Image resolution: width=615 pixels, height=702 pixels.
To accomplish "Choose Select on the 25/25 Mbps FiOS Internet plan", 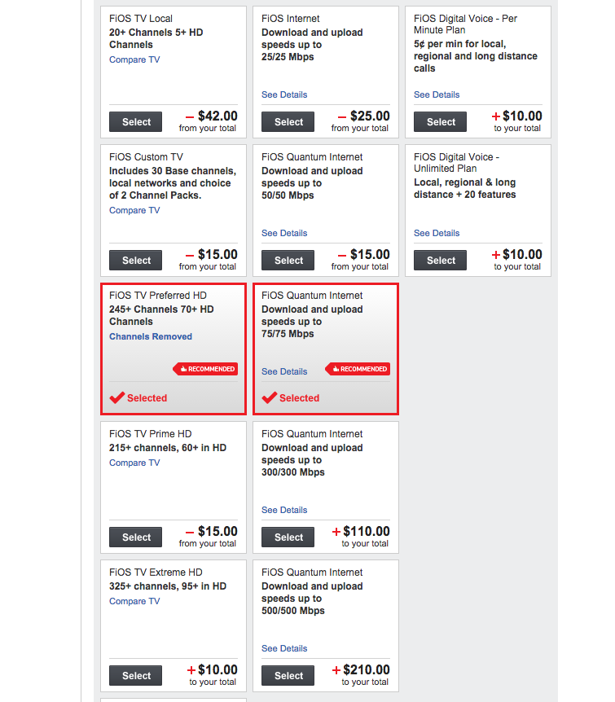I will (x=288, y=122).
